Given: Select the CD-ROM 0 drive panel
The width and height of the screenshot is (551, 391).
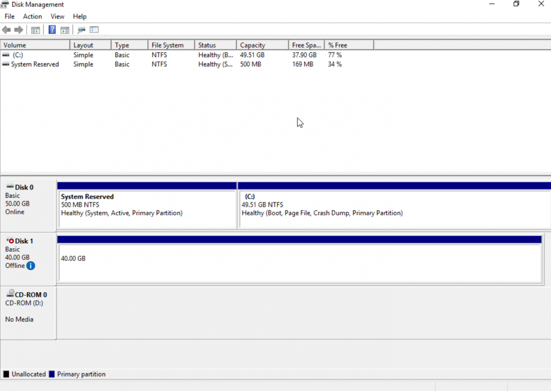Looking at the screenshot, I should pos(28,307).
